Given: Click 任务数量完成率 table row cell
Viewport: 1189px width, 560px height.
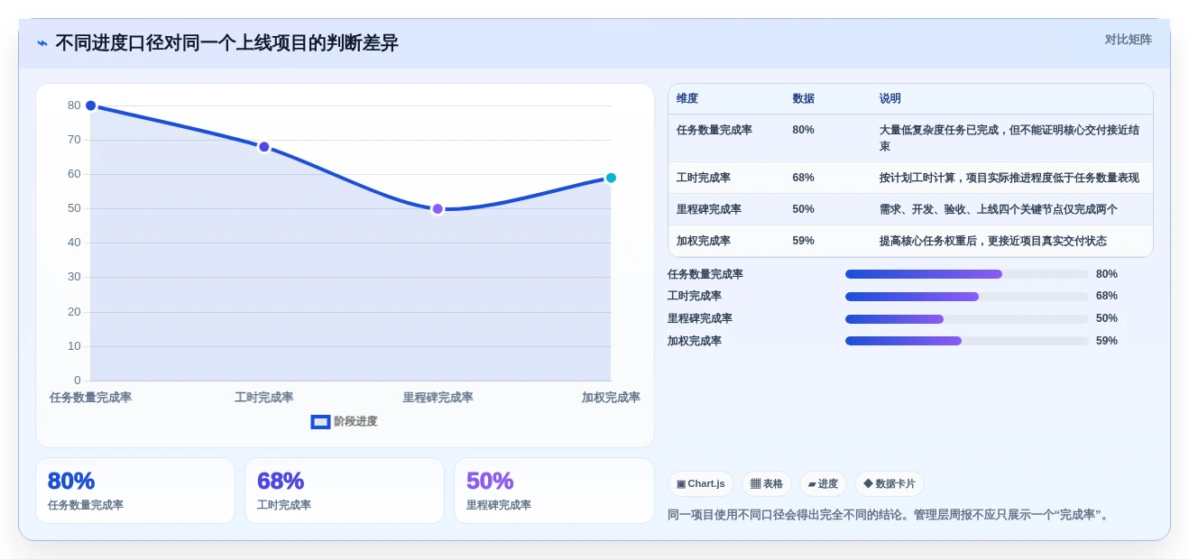Looking at the screenshot, I should pyautogui.click(x=714, y=130).
